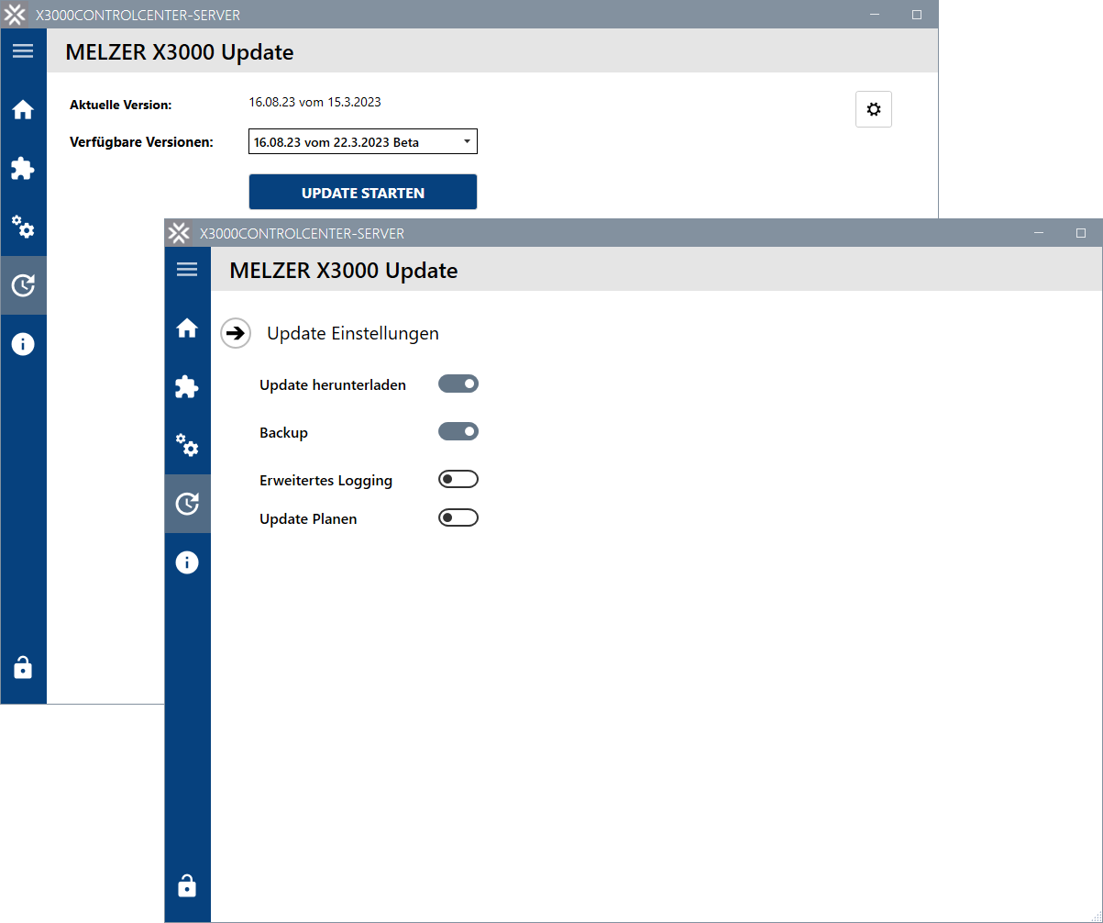The image size is (1103, 923).
Task: Click the back arrow beside Update Einstellungen
Action: (236, 333)
